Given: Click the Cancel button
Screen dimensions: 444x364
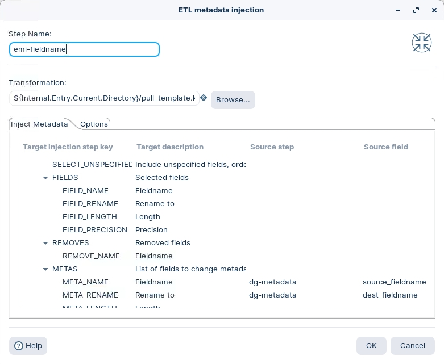Looking at the screenshot, I should coord(412,346).
